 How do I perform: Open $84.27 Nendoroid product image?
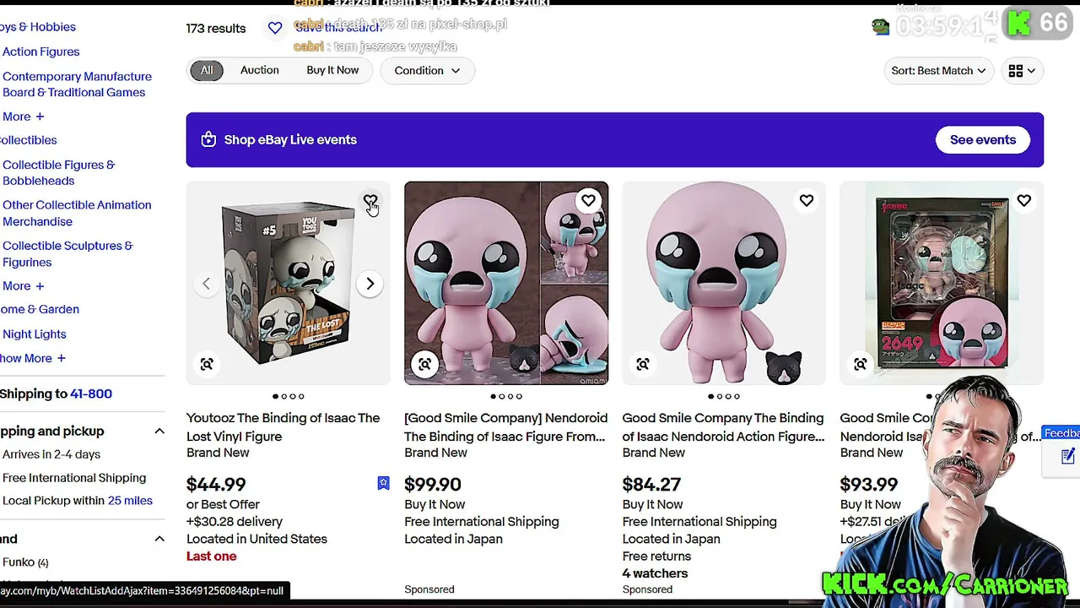point(724,284)
